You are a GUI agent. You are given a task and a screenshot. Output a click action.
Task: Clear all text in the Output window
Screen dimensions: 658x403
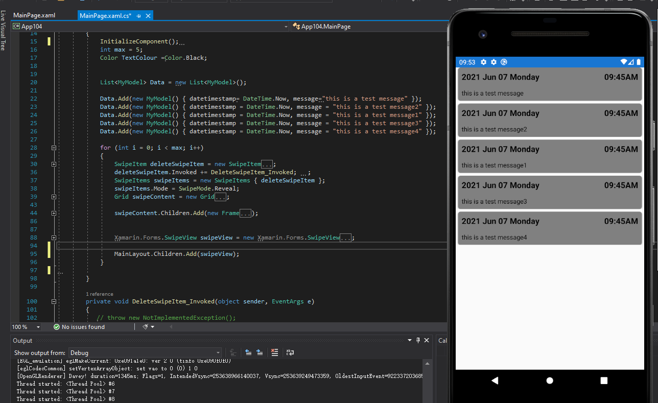(x=275, y=352)
